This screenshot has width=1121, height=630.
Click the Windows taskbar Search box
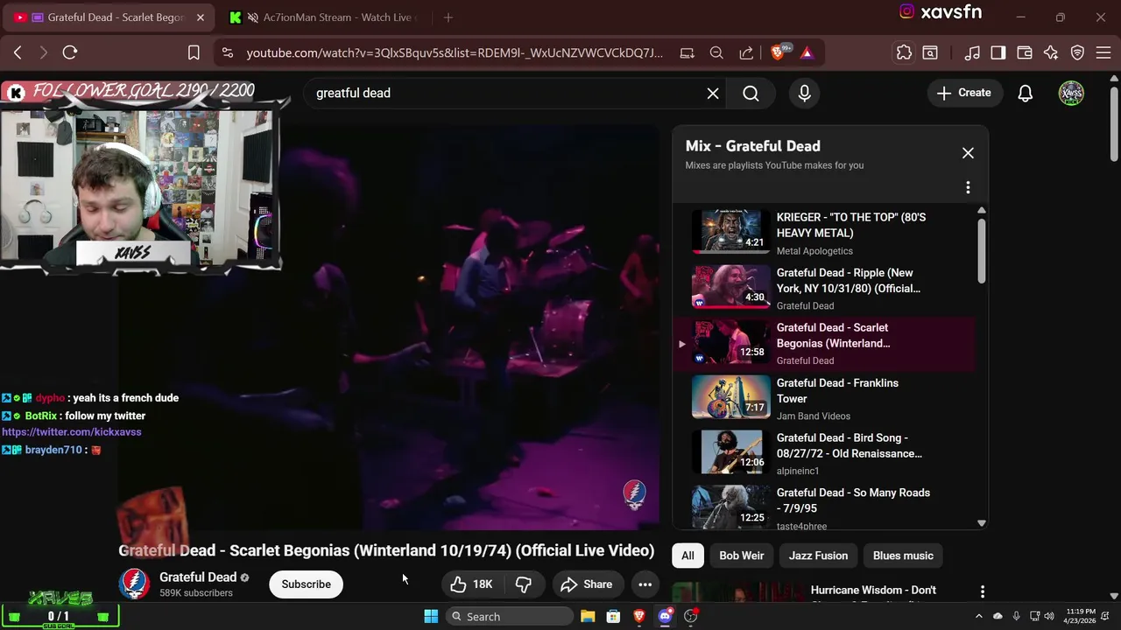tap(510, 617)
